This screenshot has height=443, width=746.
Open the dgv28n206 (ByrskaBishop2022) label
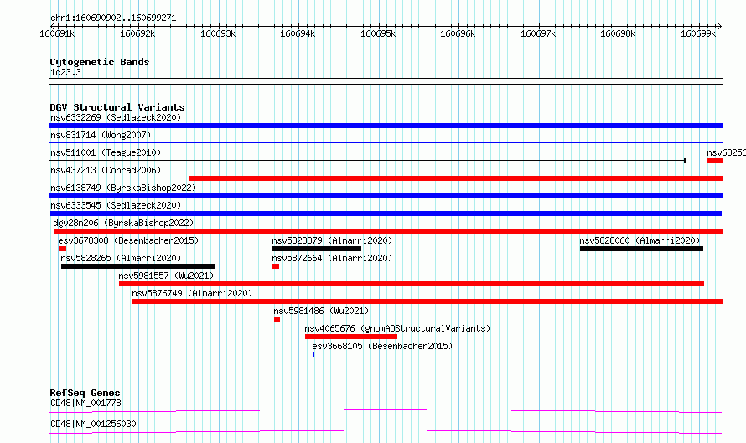point(123,223)
